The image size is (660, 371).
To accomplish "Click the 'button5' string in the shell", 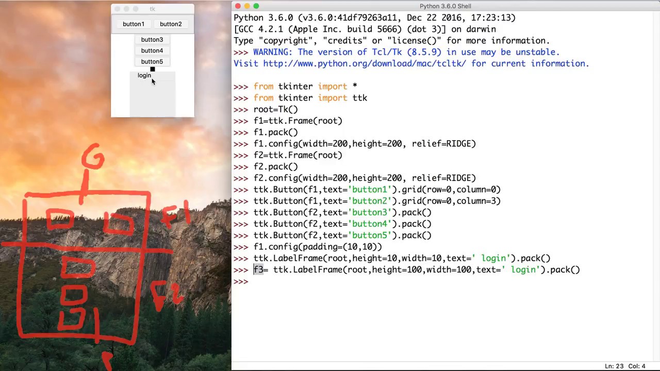I will pyautogui.click(x=370, y=235).
